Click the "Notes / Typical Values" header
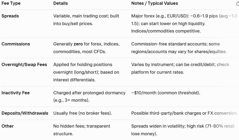 155,3
